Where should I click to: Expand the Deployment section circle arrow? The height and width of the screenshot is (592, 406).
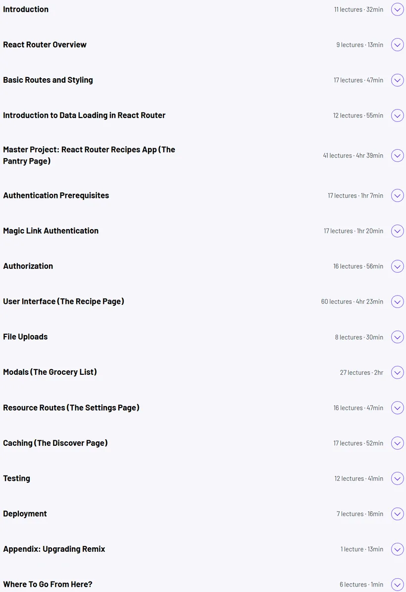click(397, 514)
